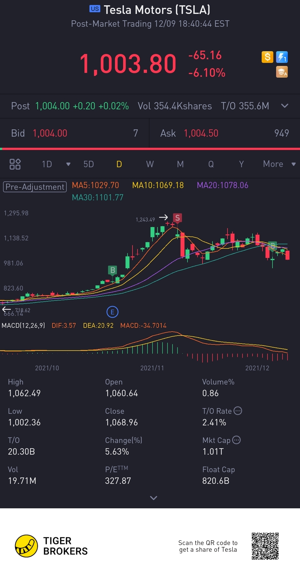Select the Y yearly chart tab
The image size is (300, 584).
click(x=241, y=164)
